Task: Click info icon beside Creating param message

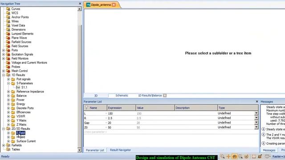Action: pos(263,143)
